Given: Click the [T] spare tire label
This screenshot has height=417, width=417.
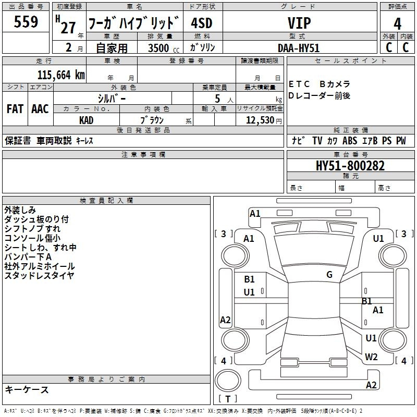Looking at the screenshot, I should point(228,399).
